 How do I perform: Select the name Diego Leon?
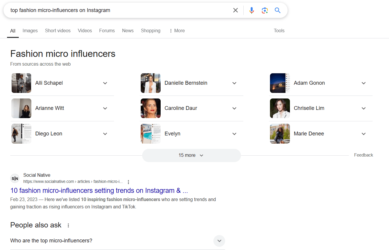[49, 134]
